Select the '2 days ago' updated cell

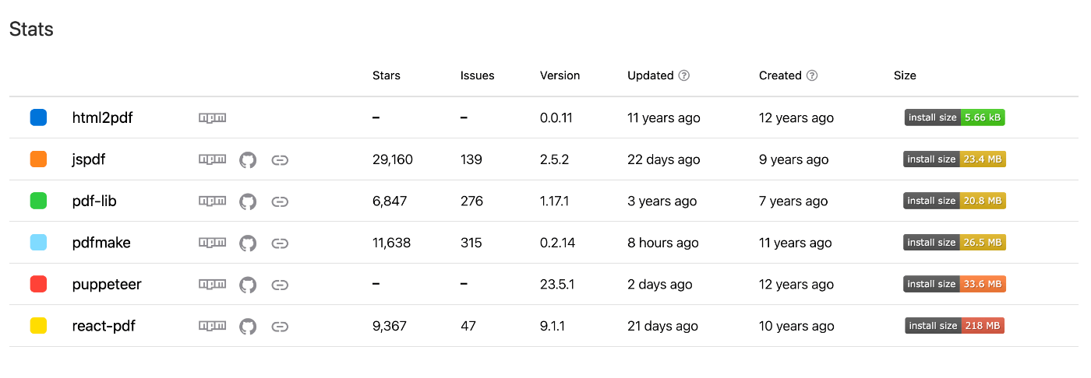point(660,285)
